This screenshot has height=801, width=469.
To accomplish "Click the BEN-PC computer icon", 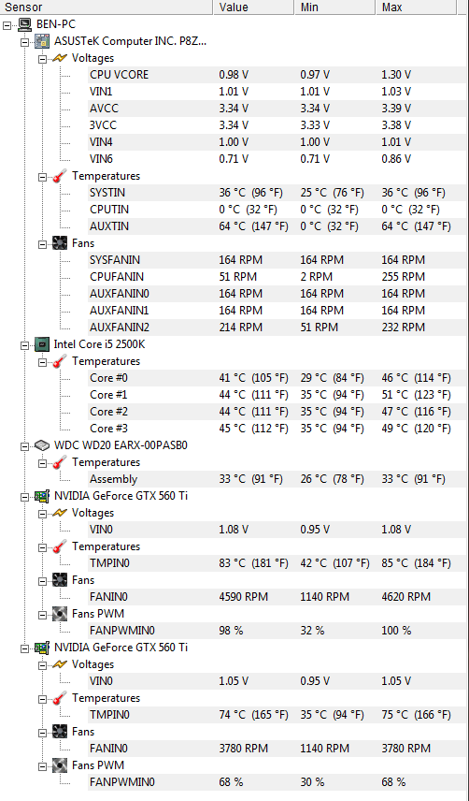I will tap(25, 24).
